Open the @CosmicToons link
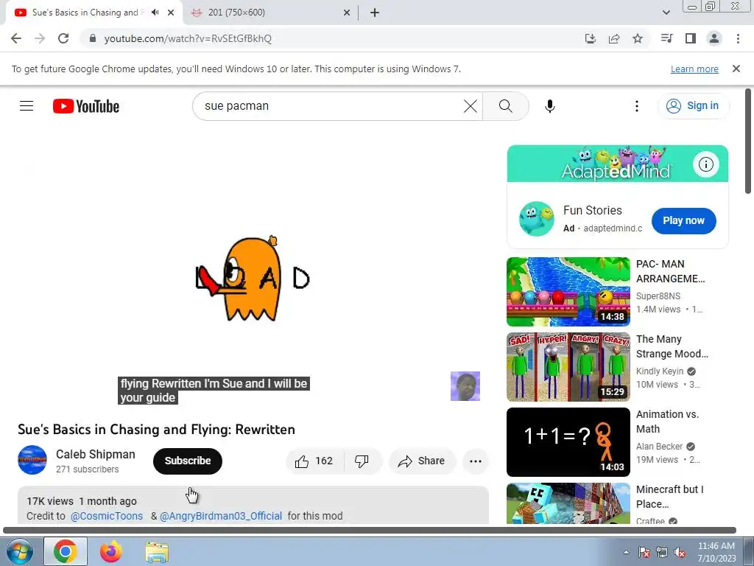Viewport: 754px width, 566px height. pyautogui.click(x=107, y=516)
